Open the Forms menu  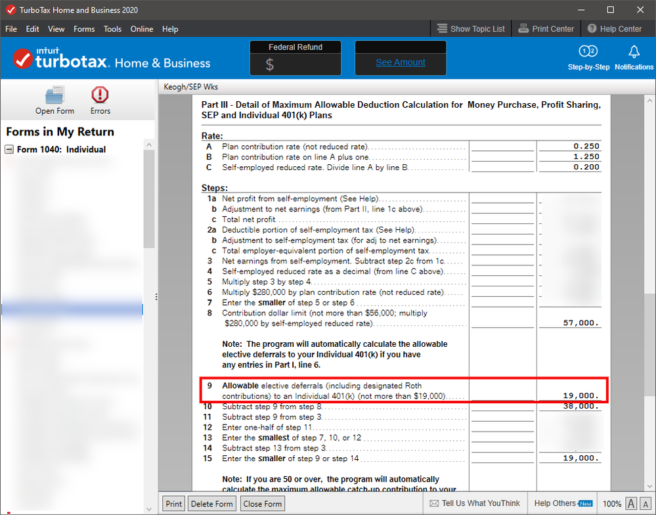pos(84,29)
